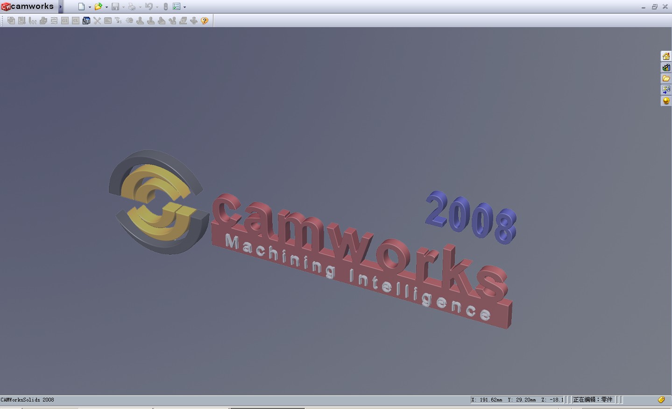Image resolution: width=672 pixels, height=409 pixels.
Task: Open the View Palette tab
Action: (666, 89)
